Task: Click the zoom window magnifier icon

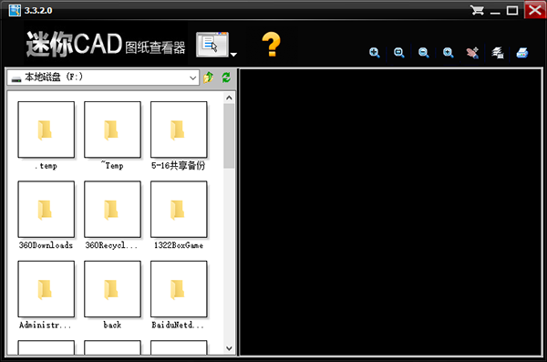Action: (398, 53)
